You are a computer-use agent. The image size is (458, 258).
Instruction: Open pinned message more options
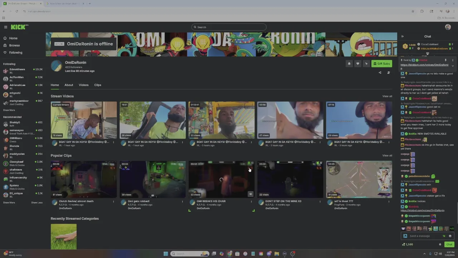coord(452,60)
